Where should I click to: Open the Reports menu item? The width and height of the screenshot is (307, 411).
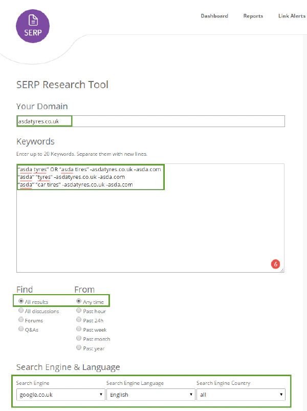253,16
